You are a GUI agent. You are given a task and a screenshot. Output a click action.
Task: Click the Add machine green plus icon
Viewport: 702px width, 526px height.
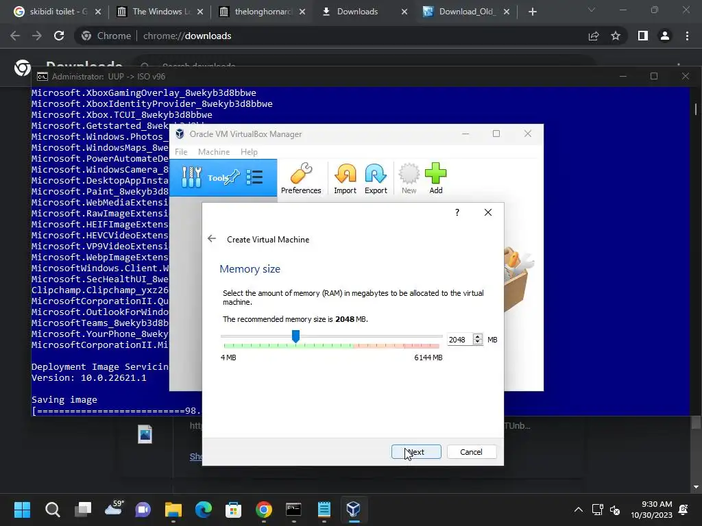(435, 178)
